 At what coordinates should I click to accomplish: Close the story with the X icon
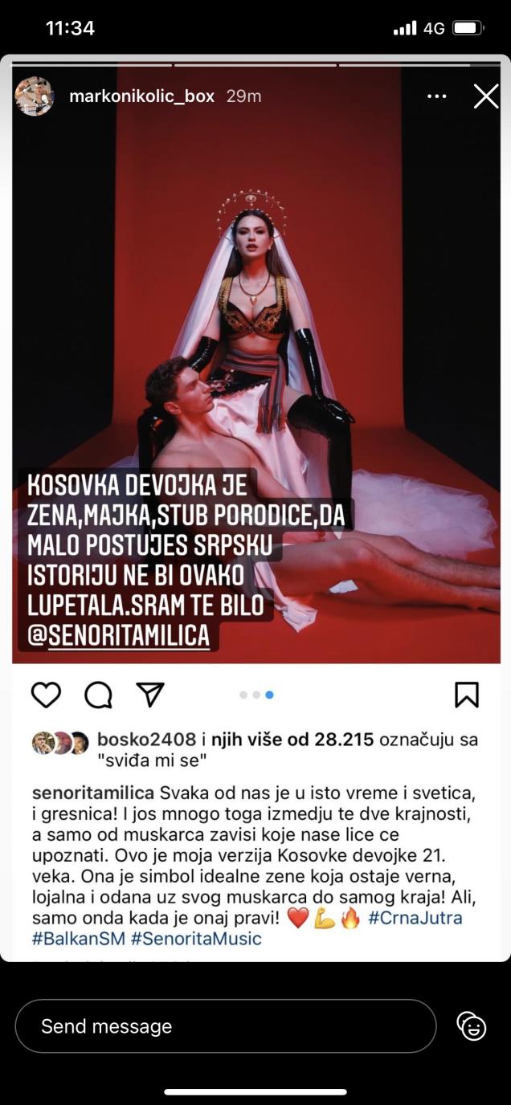pyautogui.click(x=486, y=96)
